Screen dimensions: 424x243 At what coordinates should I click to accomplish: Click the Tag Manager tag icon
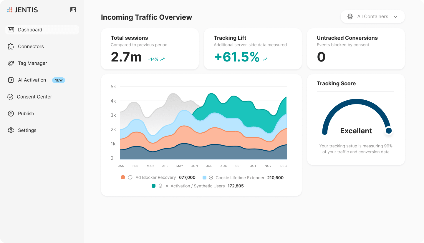[x=11, y=63]
